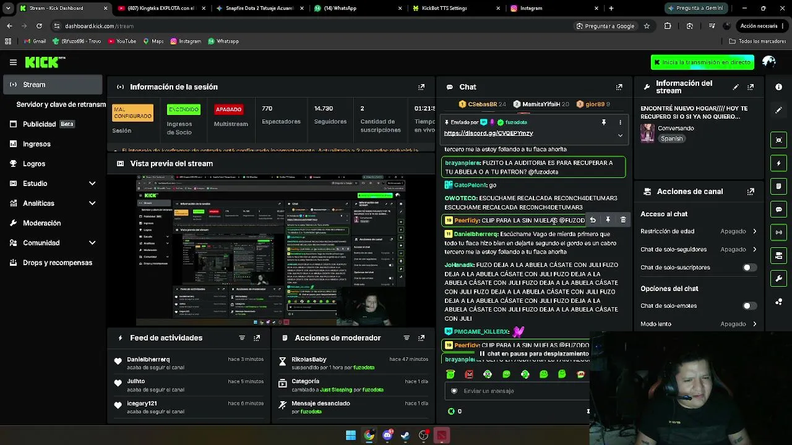
Task: Toggle the broadcast signal sidebar button
Action: coord(779,232)
